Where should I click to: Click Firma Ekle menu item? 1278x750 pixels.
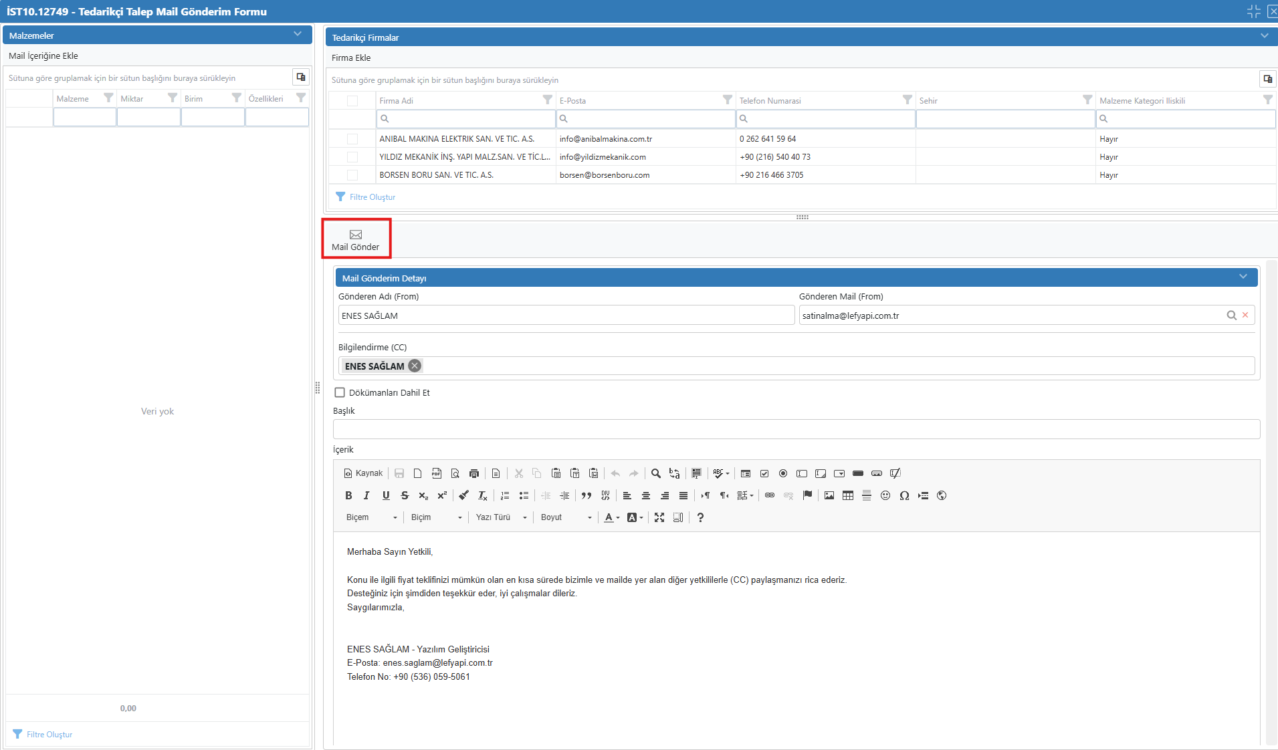point(351,58)
